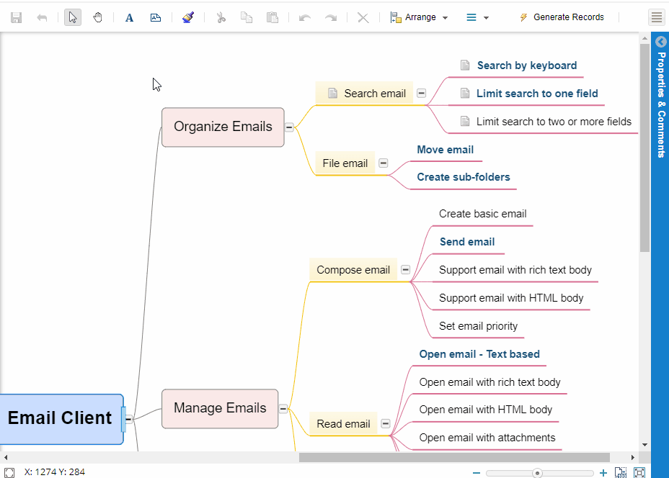Collapse the File email branch

(x=383, y=163)
